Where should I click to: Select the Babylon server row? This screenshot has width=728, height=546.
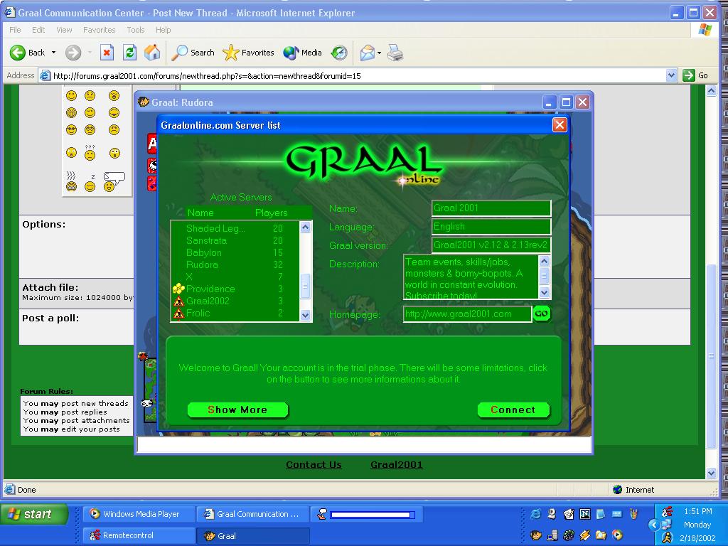tap(235, 252)
